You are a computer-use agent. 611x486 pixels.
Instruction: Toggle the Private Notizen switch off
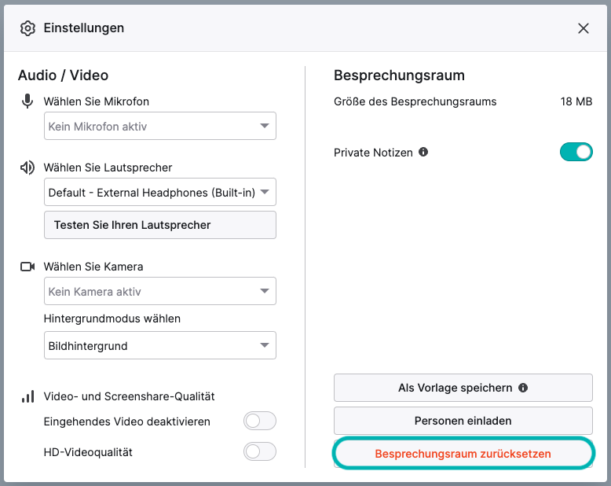pos(576,152)
